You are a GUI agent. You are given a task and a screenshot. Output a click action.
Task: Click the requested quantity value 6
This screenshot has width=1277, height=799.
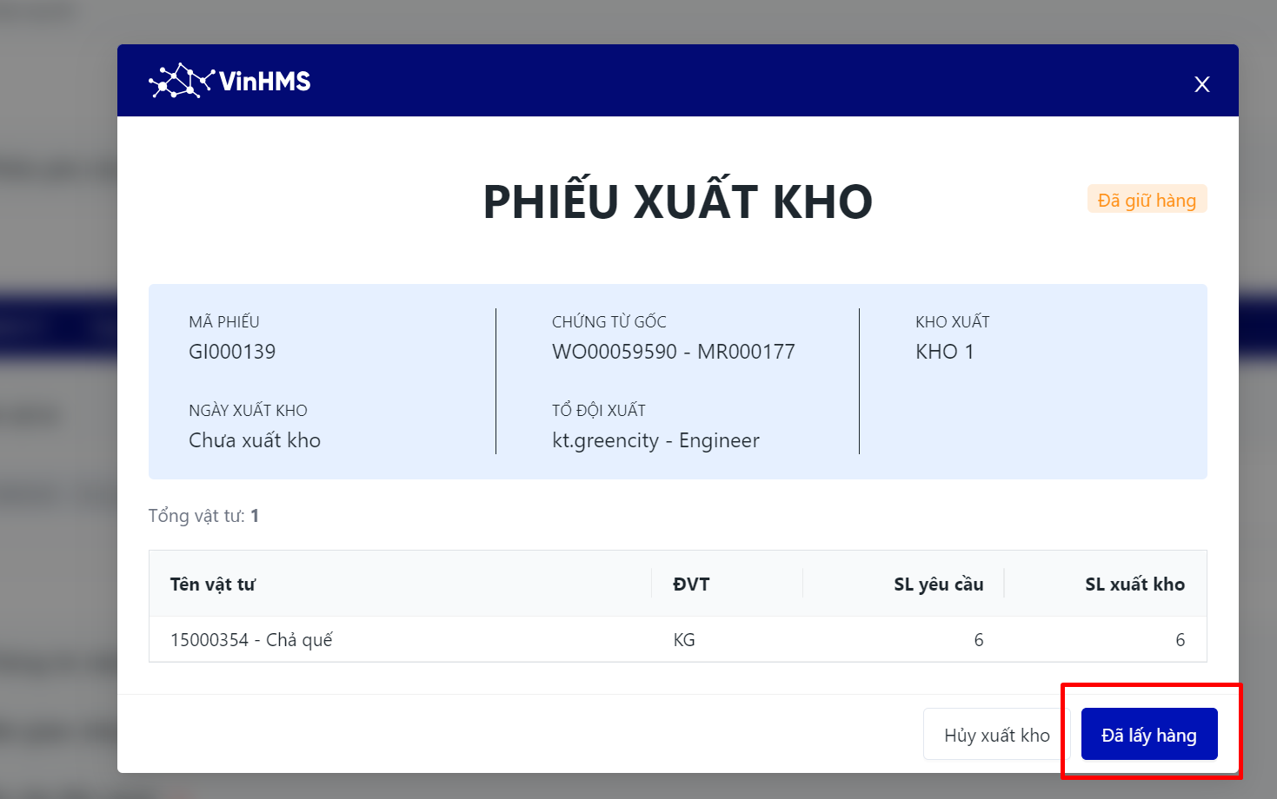tap(978, 640)
